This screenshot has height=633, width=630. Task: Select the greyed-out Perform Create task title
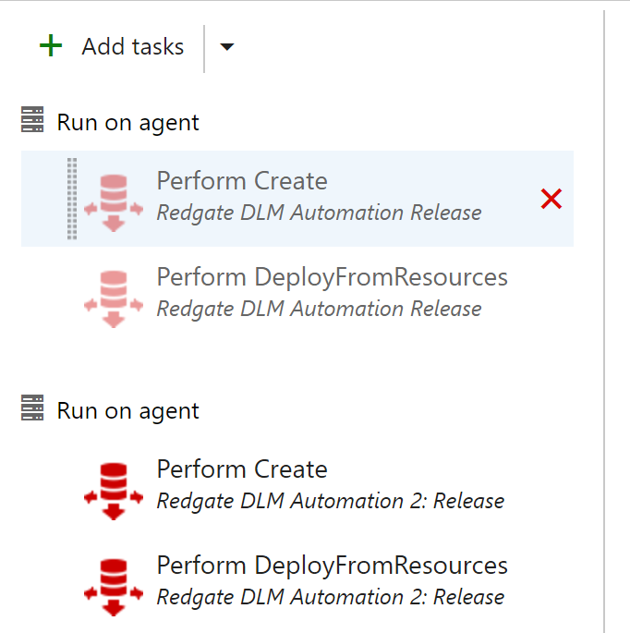pyautogui.click(x=242, y=181)
